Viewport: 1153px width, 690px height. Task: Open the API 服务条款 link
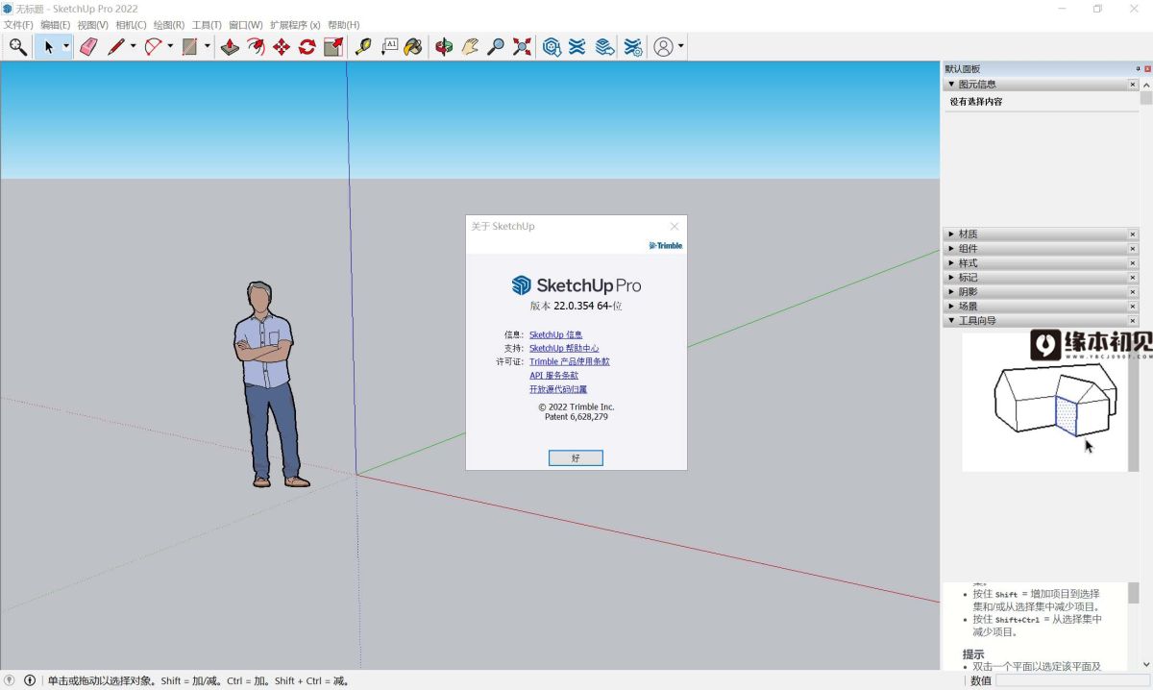click(553, 375)
